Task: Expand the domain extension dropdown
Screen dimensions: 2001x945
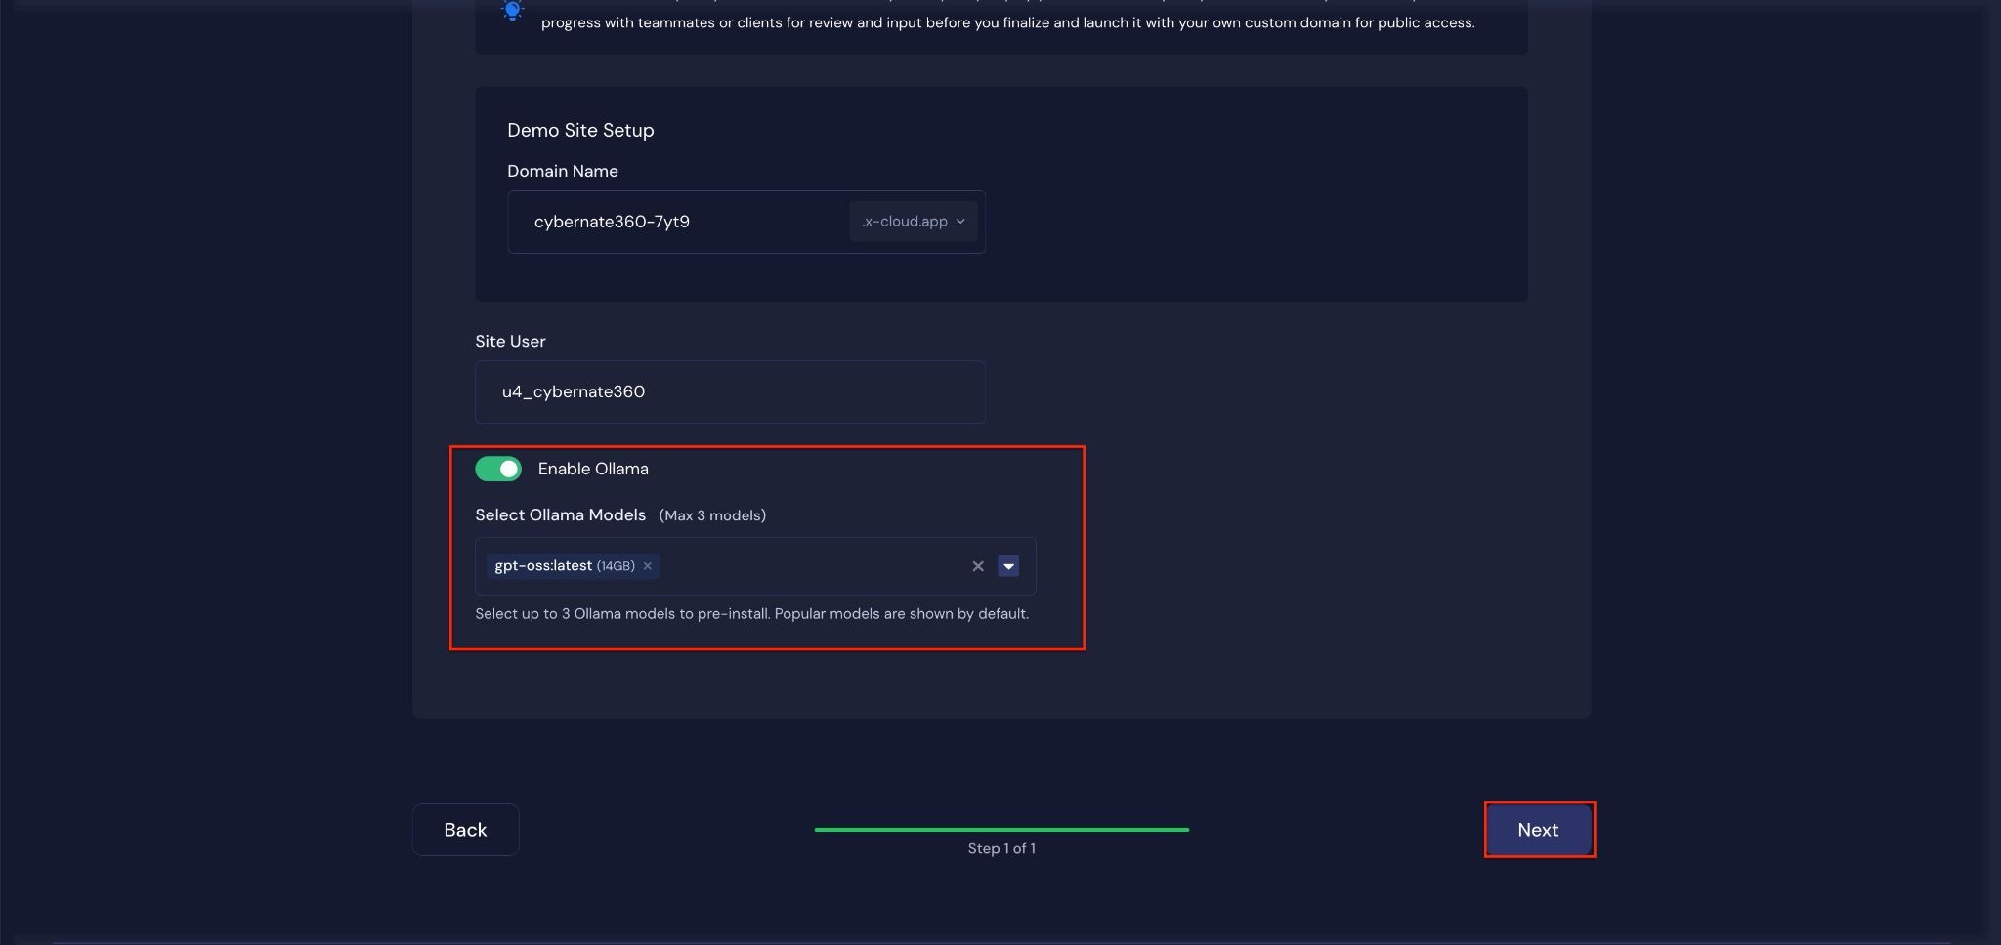Action: (912, 222)
